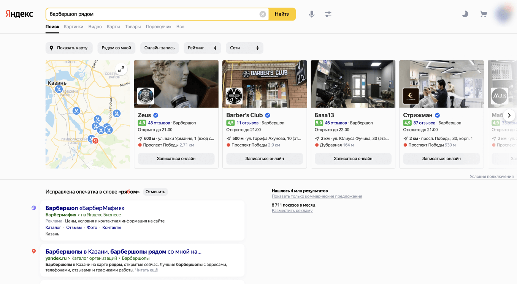Open the "Карты" tab
The width and height of the screenshot is (517, 284).
pos(113,27)
